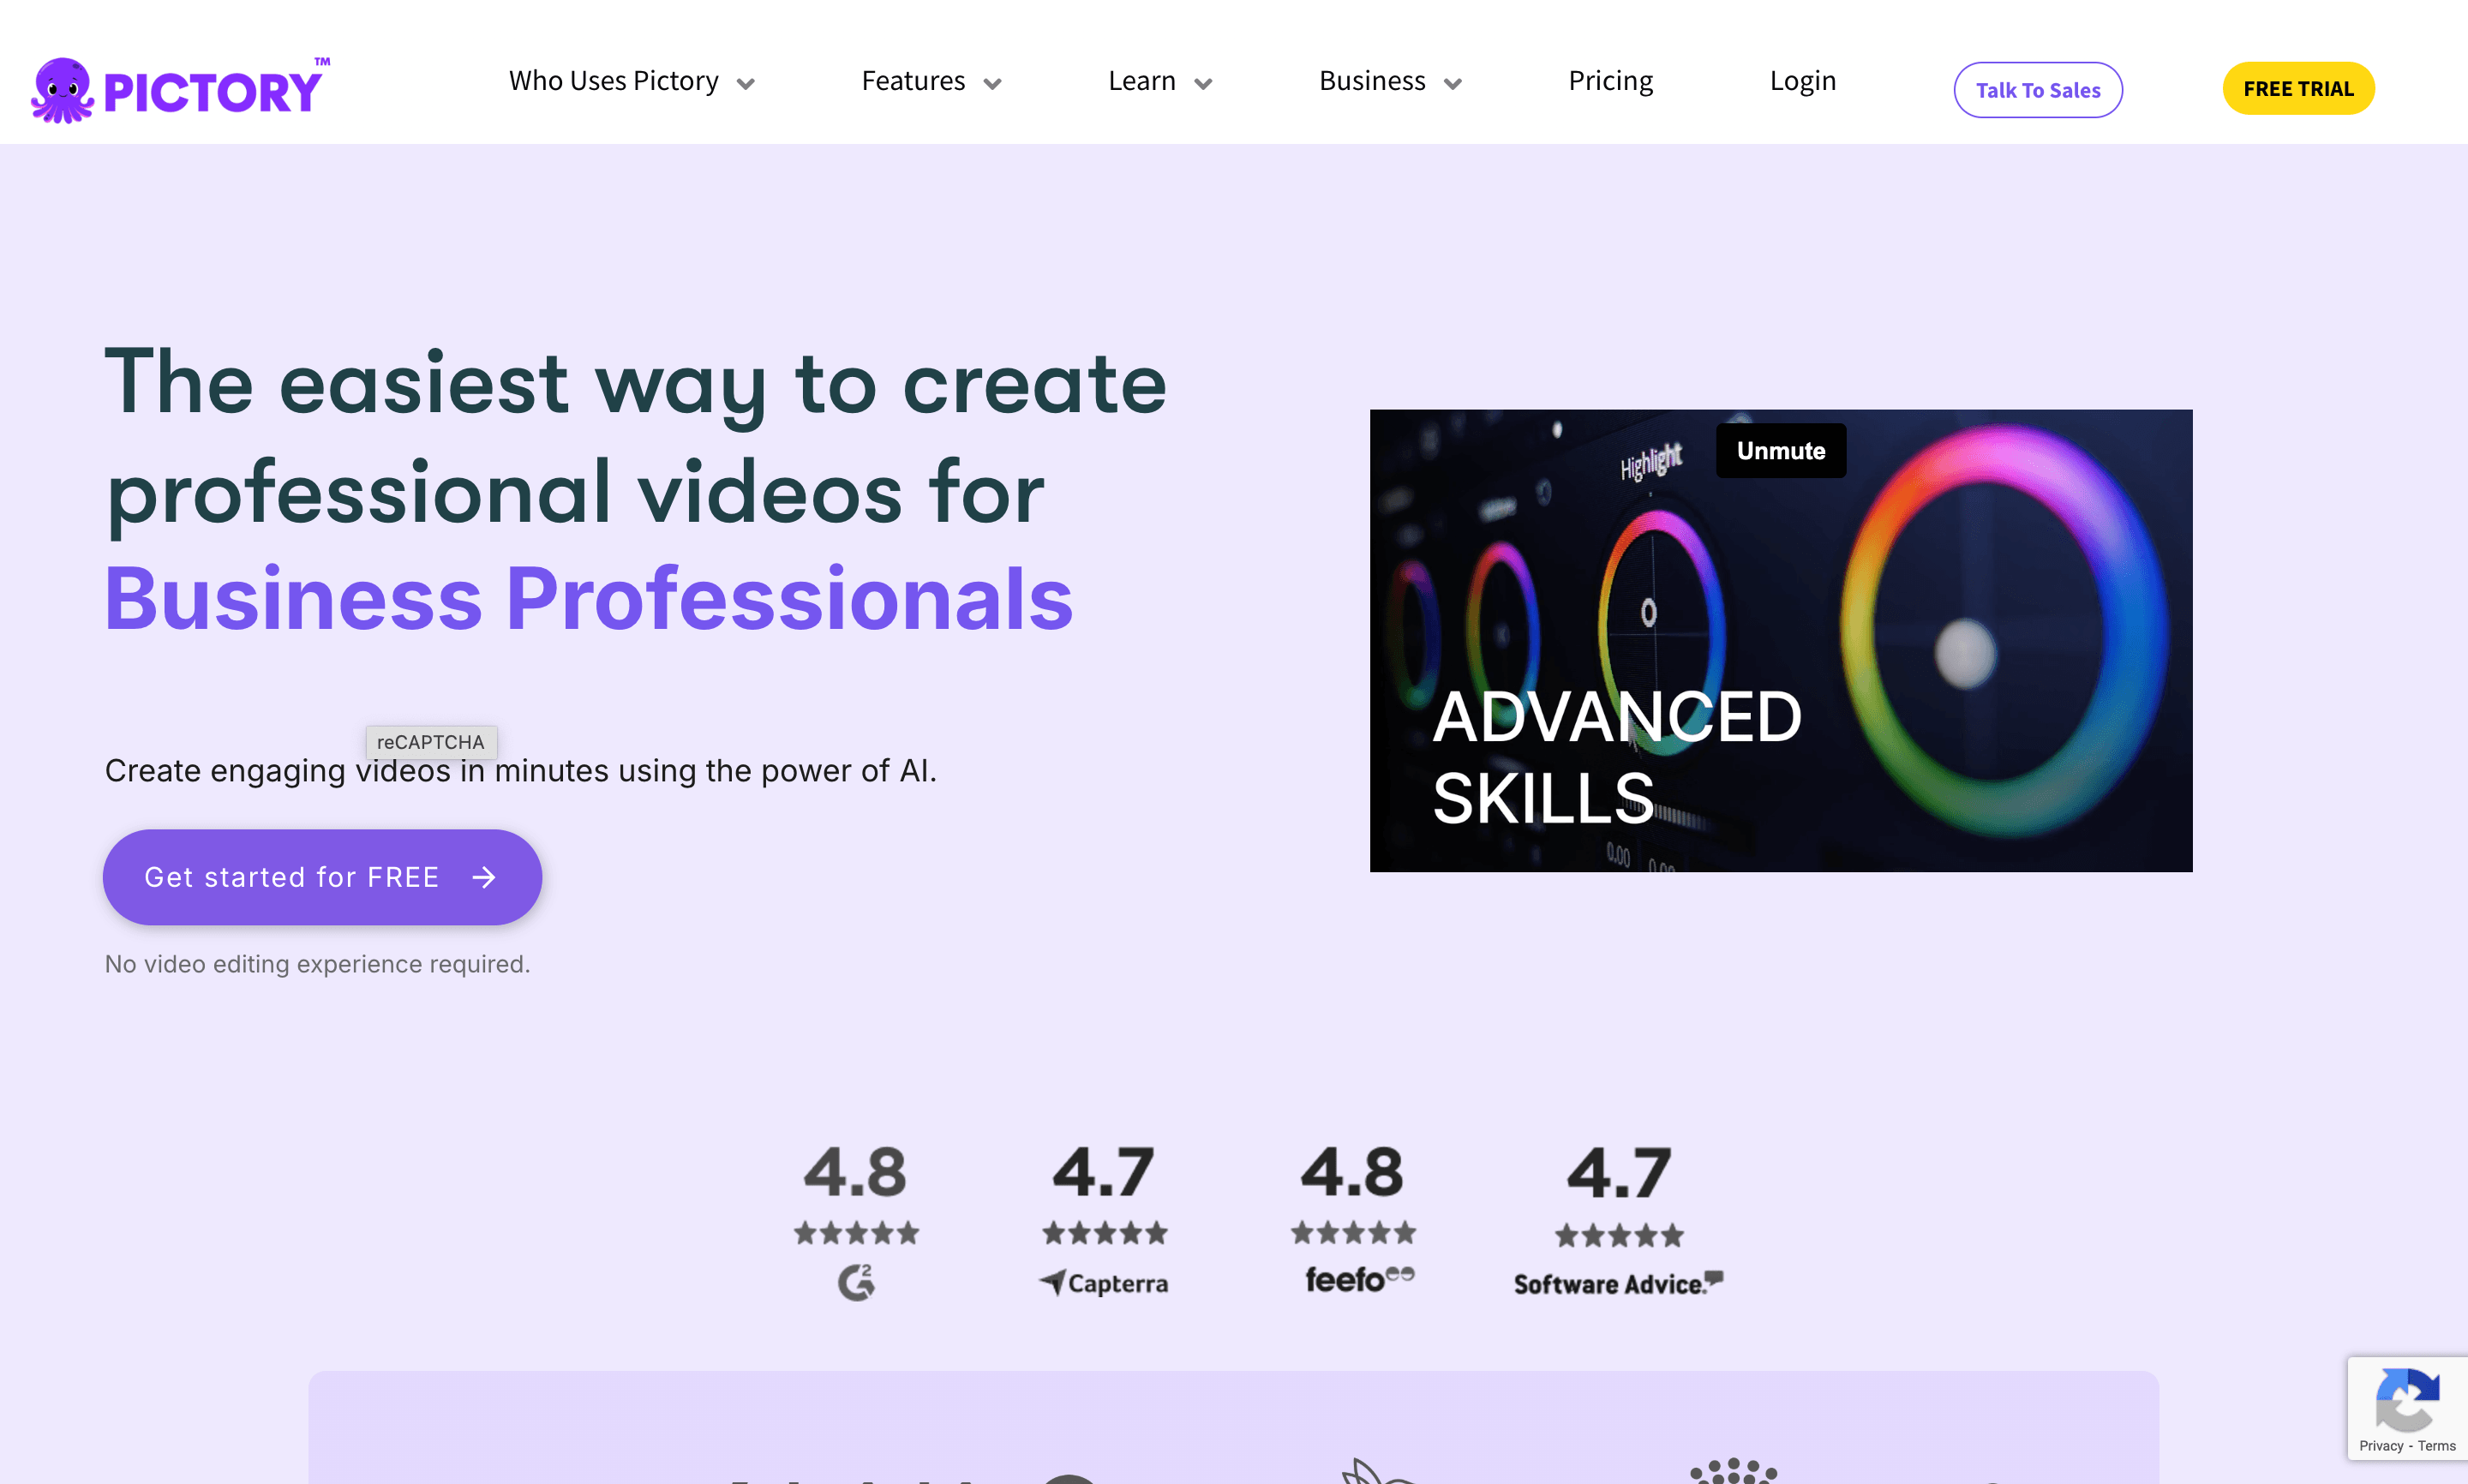Navigate to Pricing page

point(1609,80)
